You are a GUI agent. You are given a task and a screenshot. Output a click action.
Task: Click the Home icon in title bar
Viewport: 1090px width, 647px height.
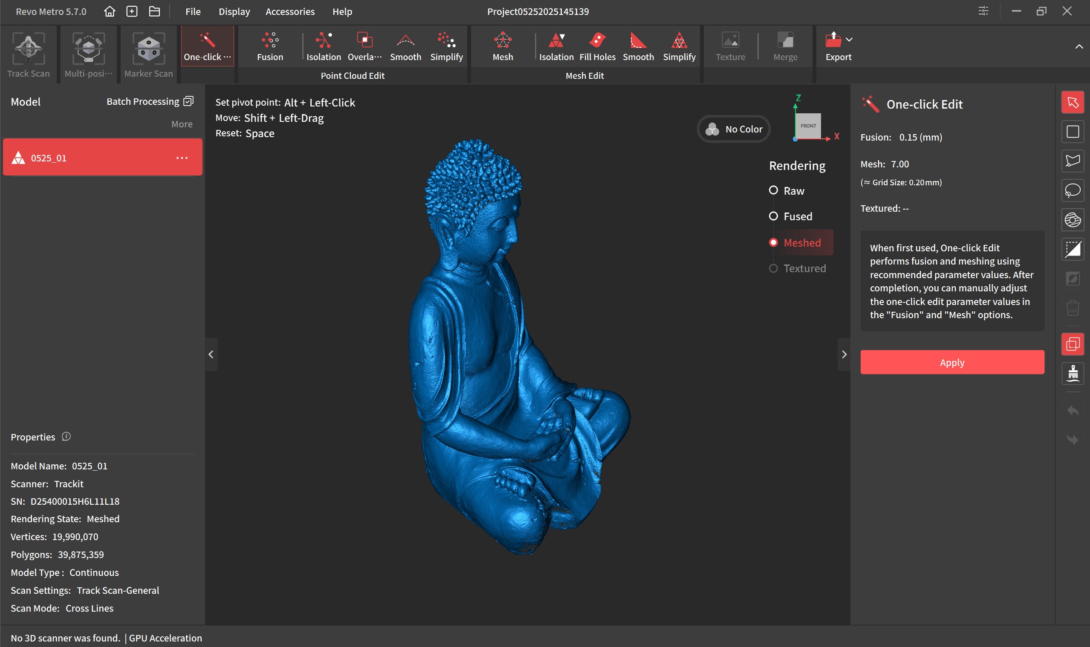110,12
